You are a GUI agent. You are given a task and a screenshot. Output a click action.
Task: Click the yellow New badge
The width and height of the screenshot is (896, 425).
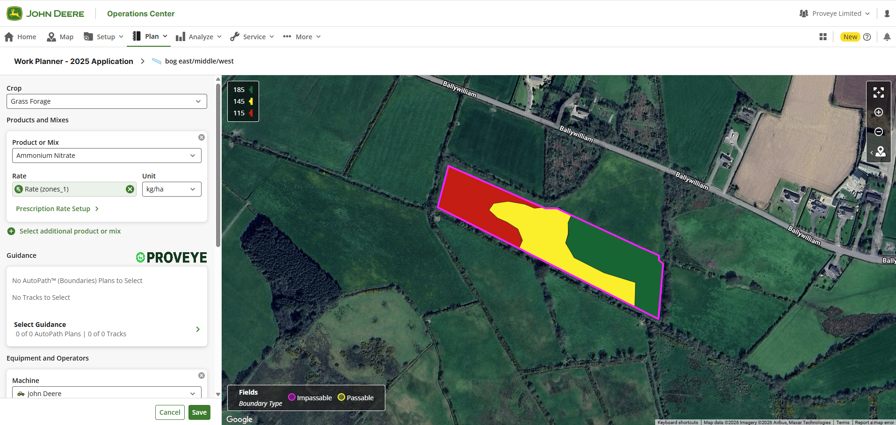pos(850,37)
